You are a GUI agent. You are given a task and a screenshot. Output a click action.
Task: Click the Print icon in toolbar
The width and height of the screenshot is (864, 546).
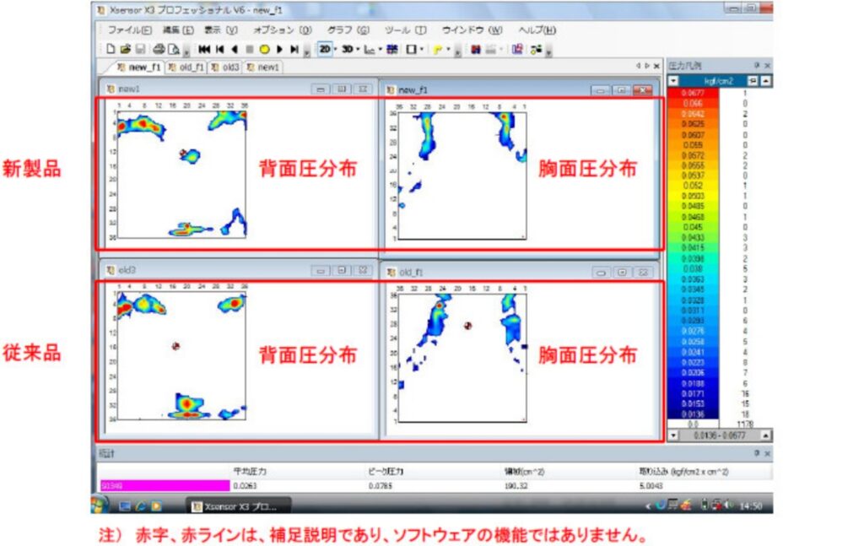point(158,50)
